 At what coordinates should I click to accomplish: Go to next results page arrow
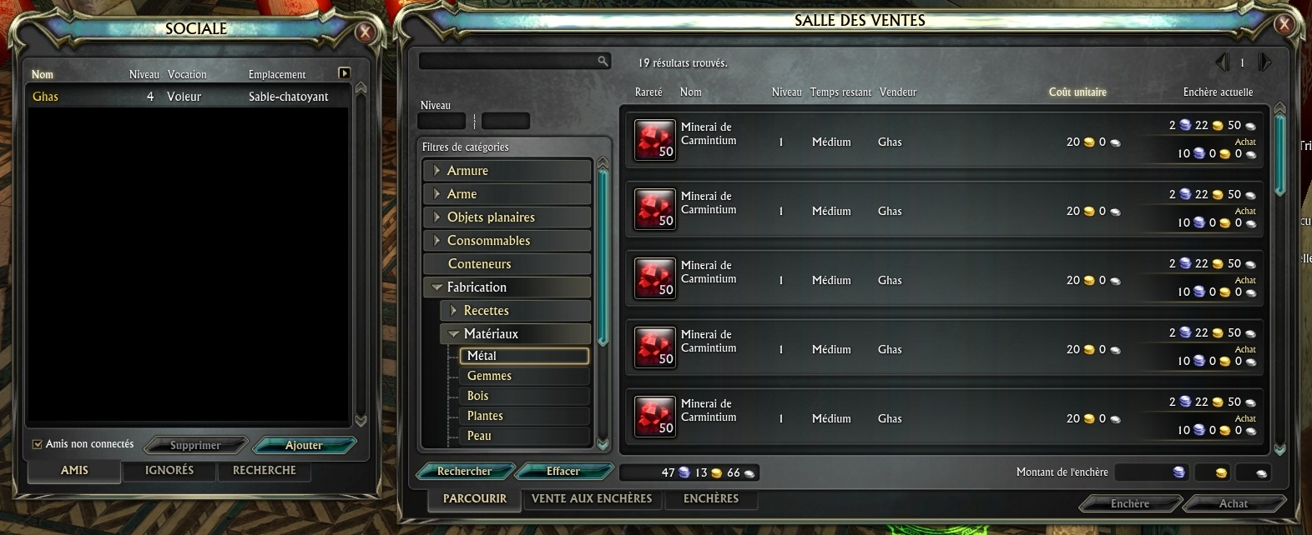pyautogui.click(x=1264, y=62)
